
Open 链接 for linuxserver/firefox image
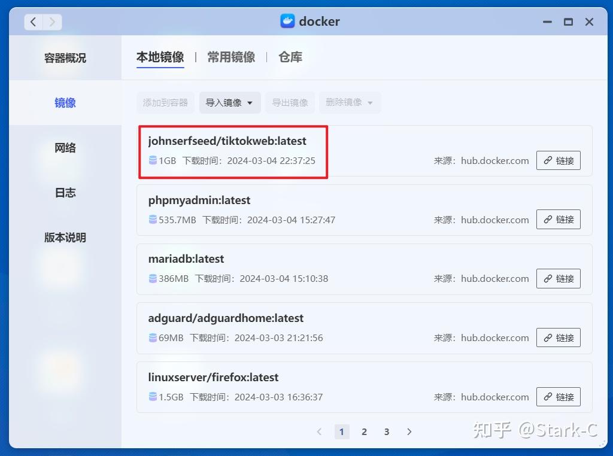[x=559, y=397]
